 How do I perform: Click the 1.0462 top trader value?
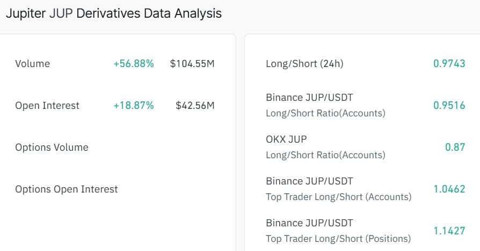point(449,189)
